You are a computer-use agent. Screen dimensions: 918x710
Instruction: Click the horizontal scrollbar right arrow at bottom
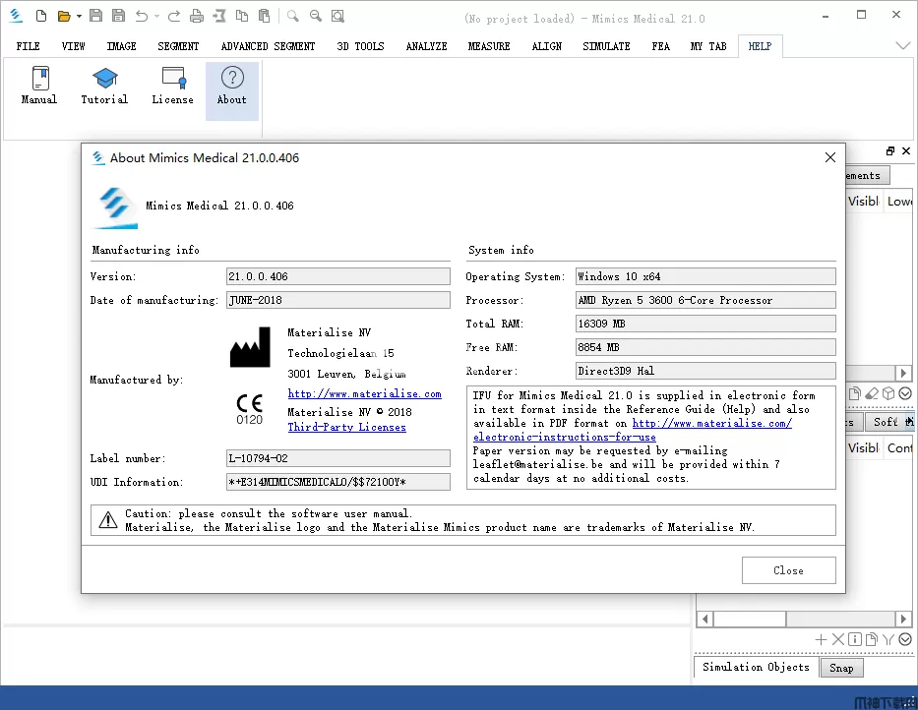tap(903, 620)
